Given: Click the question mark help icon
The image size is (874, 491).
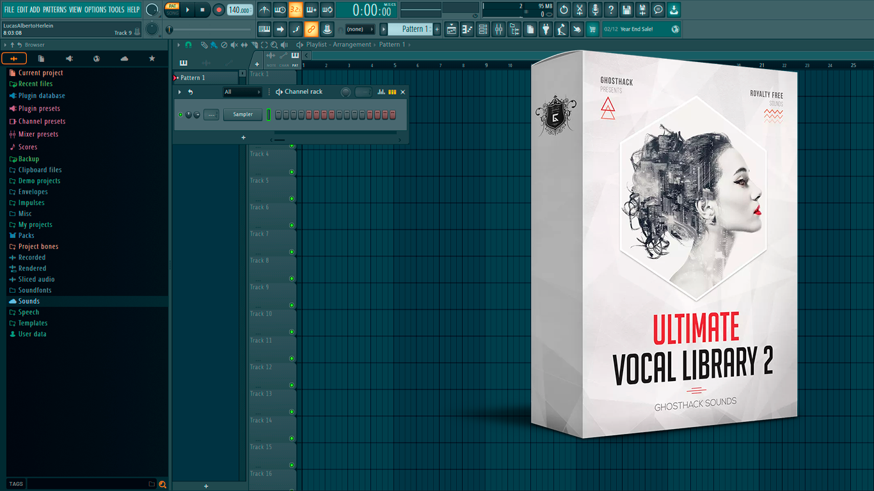Looking at the screenshot, I should [x=611, y=10].
